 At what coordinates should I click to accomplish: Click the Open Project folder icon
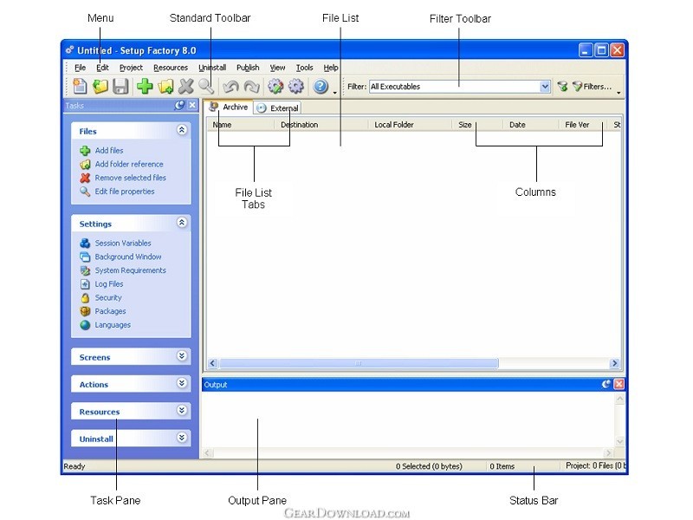(100, 86)
